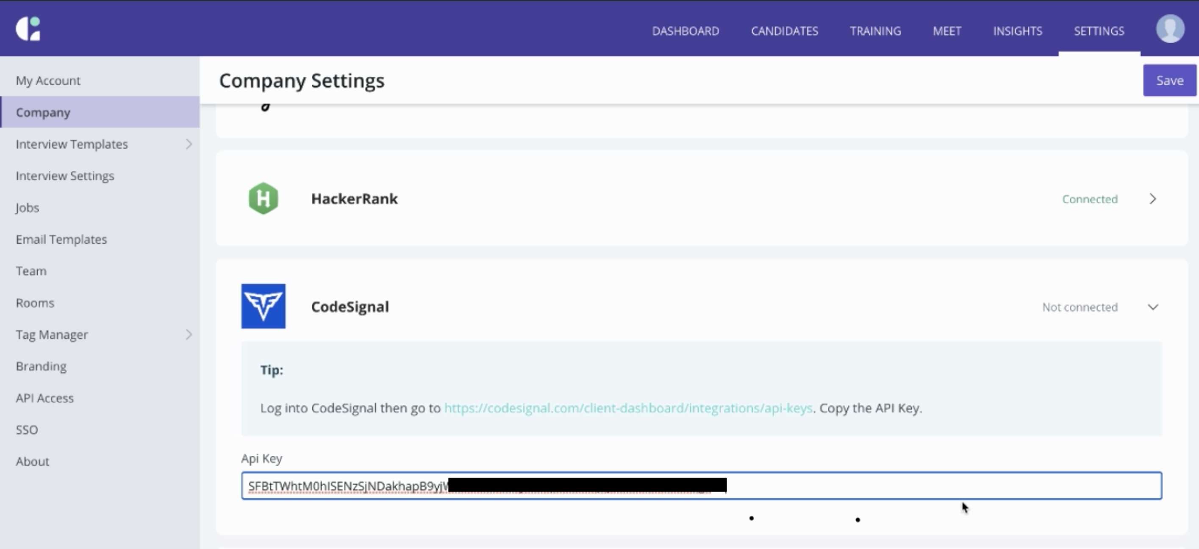The width and height of the screenshot is (1199, 549).
Task: Open the user profile avatar menu
Action: pos(1170,28)
